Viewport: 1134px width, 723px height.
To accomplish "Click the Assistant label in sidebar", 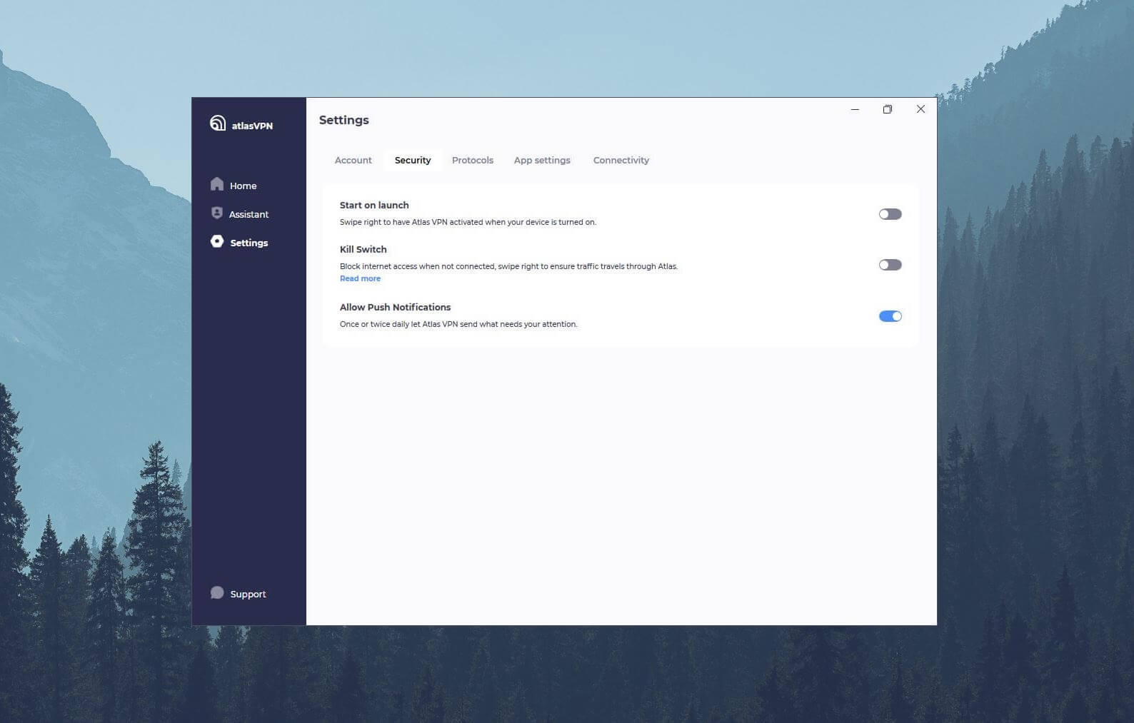I will pos(249,214).
